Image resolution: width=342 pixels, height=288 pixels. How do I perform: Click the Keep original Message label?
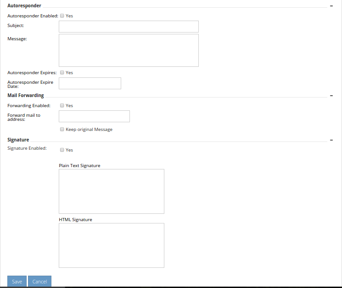(x=89, y=130)
